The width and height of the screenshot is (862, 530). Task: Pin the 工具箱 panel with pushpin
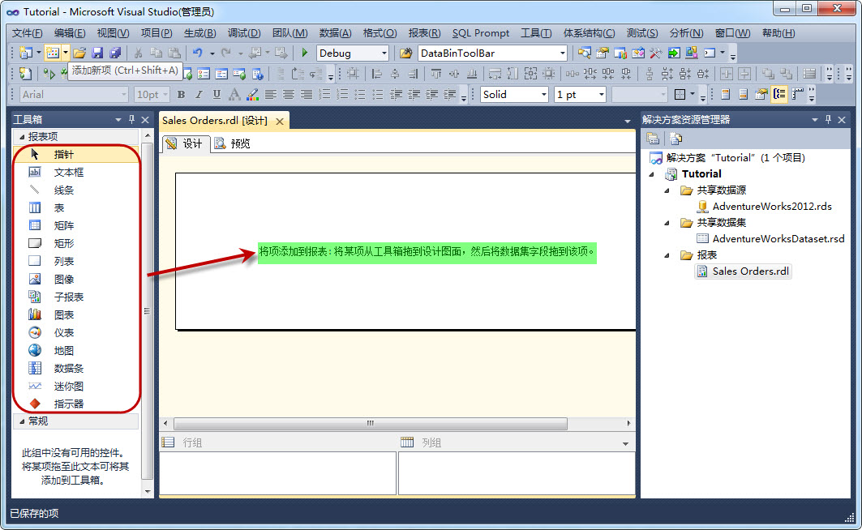131,119
